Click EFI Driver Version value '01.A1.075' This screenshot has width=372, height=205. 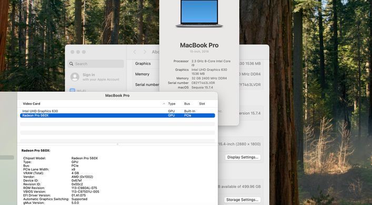78,196
